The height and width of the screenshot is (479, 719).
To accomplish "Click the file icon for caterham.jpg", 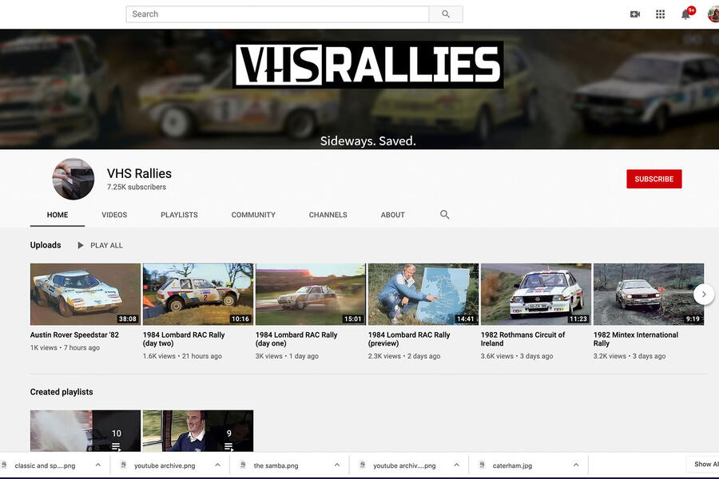I will click(x=482, y=465).
